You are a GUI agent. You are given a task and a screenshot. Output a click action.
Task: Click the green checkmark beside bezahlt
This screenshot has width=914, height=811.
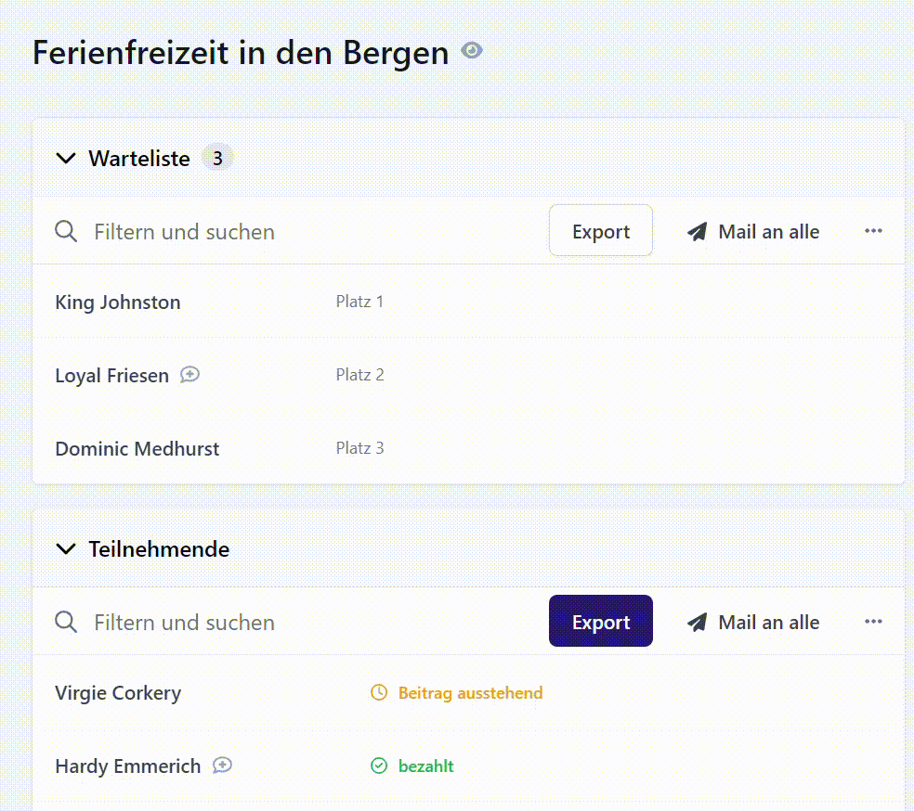click(379, 765)
